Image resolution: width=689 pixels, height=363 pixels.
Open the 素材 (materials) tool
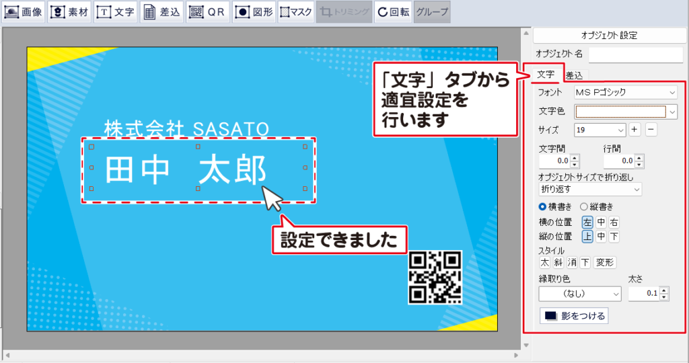pos(70,12)
